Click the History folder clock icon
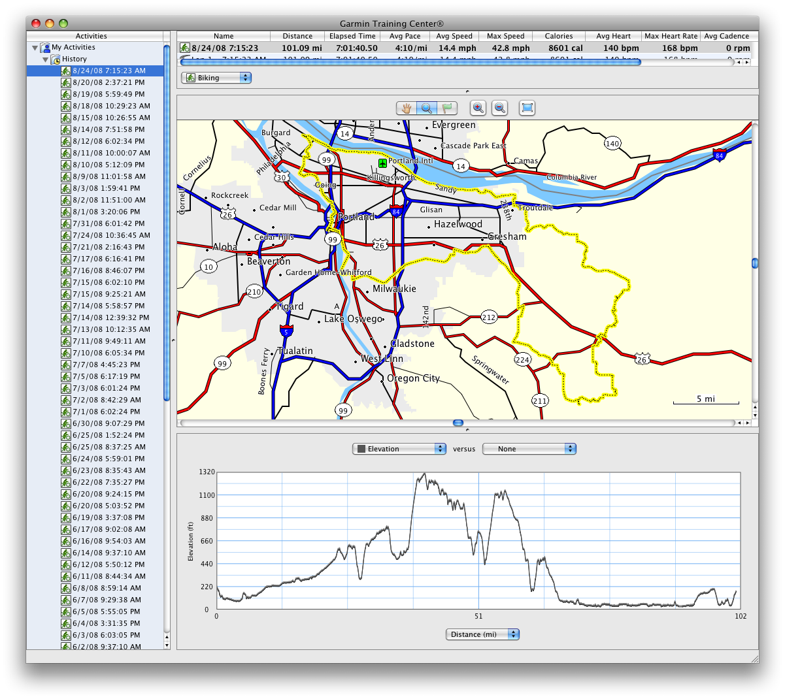785x699 pixels. tap(56, 59)
